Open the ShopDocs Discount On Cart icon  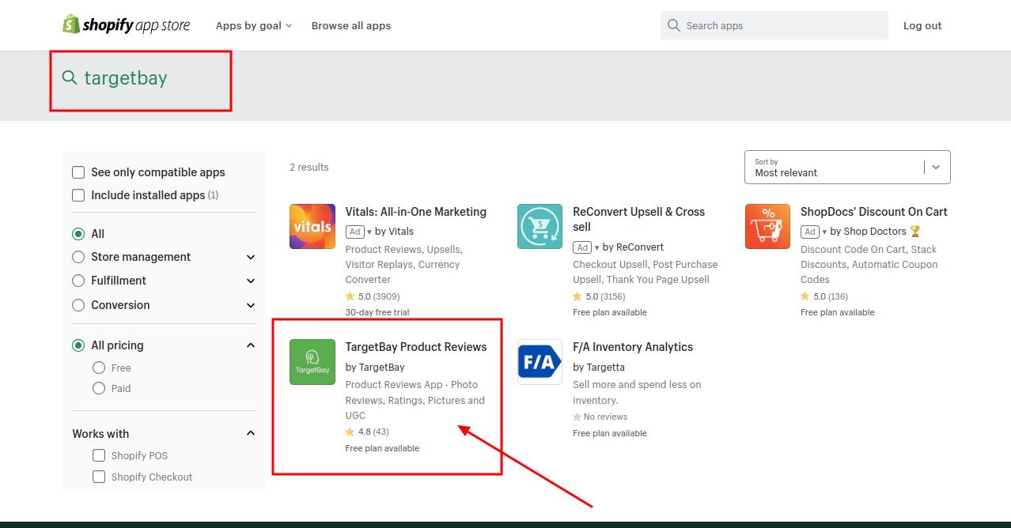point(768,227)
